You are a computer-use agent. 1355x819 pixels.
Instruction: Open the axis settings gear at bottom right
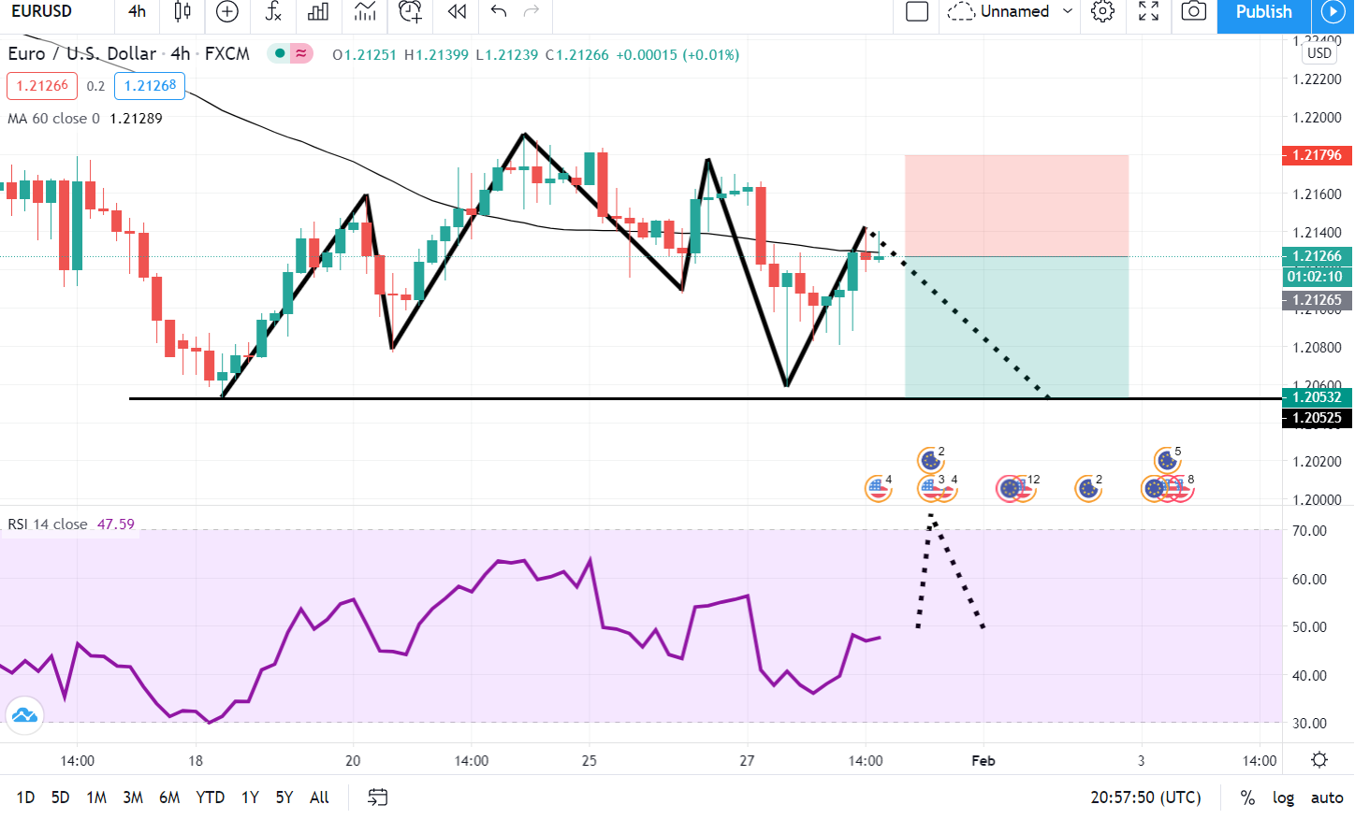[x=1319, y=760]
